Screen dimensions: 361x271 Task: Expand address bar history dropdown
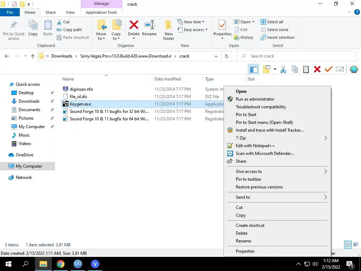216,56
